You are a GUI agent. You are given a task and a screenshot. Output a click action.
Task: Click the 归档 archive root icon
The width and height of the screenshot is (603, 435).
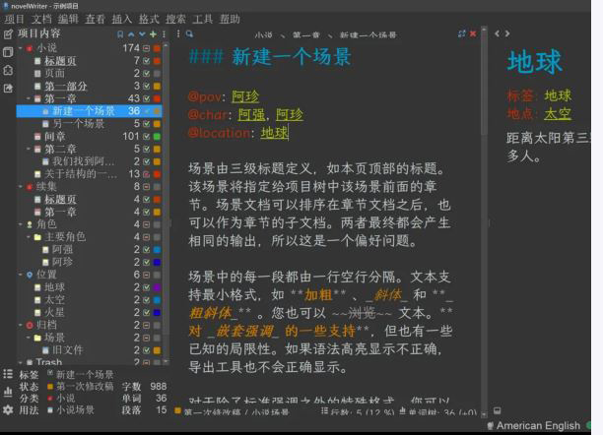[x=30, y=325]
